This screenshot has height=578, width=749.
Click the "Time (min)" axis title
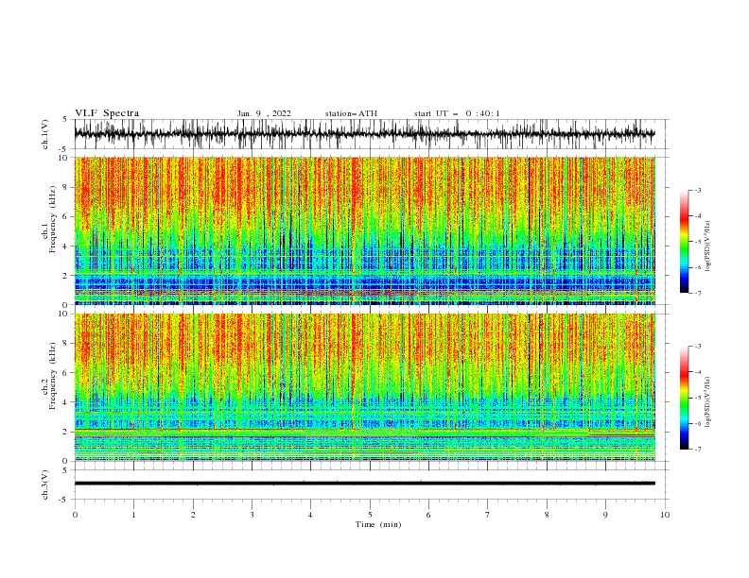tap(378, 524)
